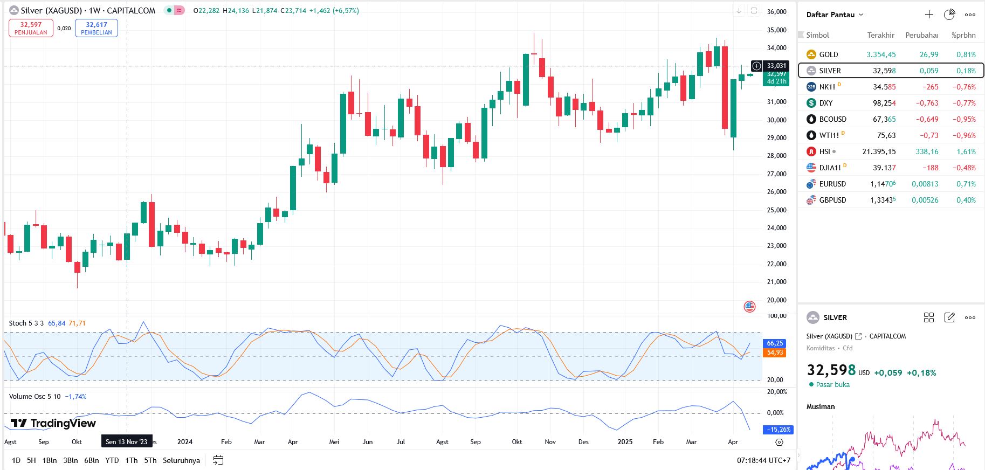Screen dimensions: 985x470
Task: Open chart scale settings hexagon icon
Action: tap(779, 442)
